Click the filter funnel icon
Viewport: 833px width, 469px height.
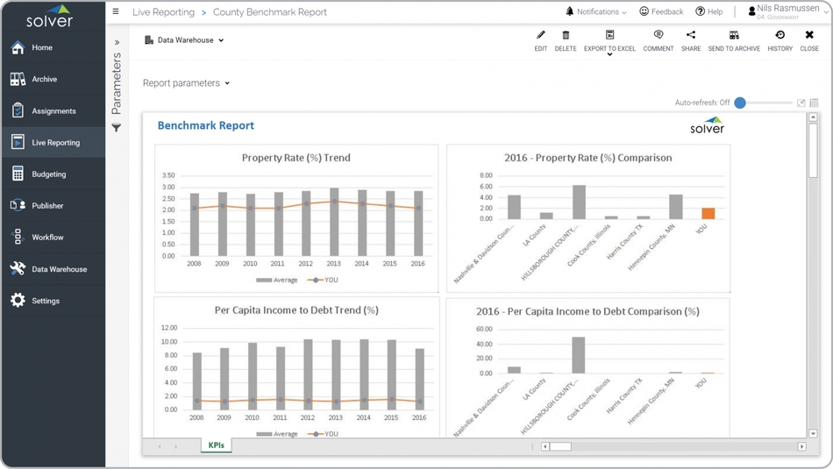[x=117, y=128]
